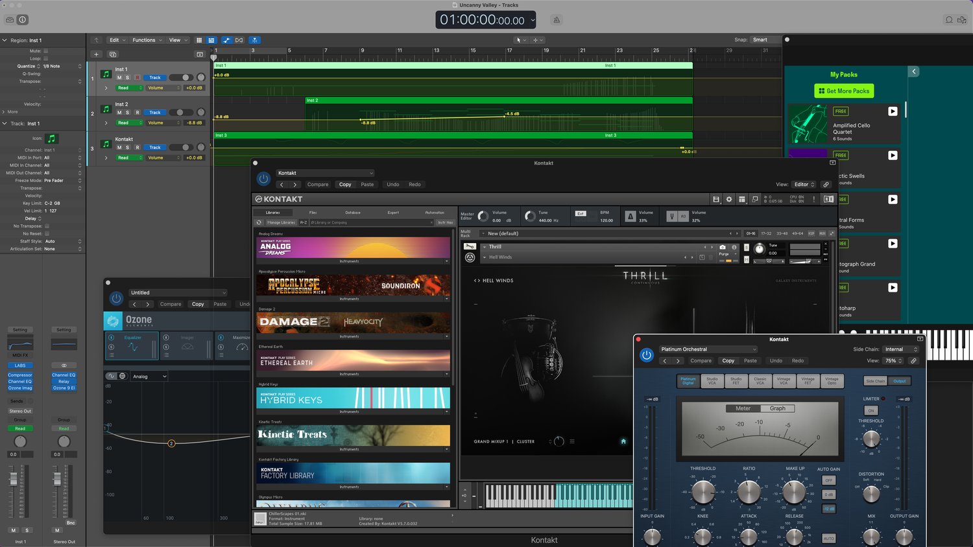Mute the Inst 1 track
Screen dimensions: 973x547
click(x=119, y=78)
